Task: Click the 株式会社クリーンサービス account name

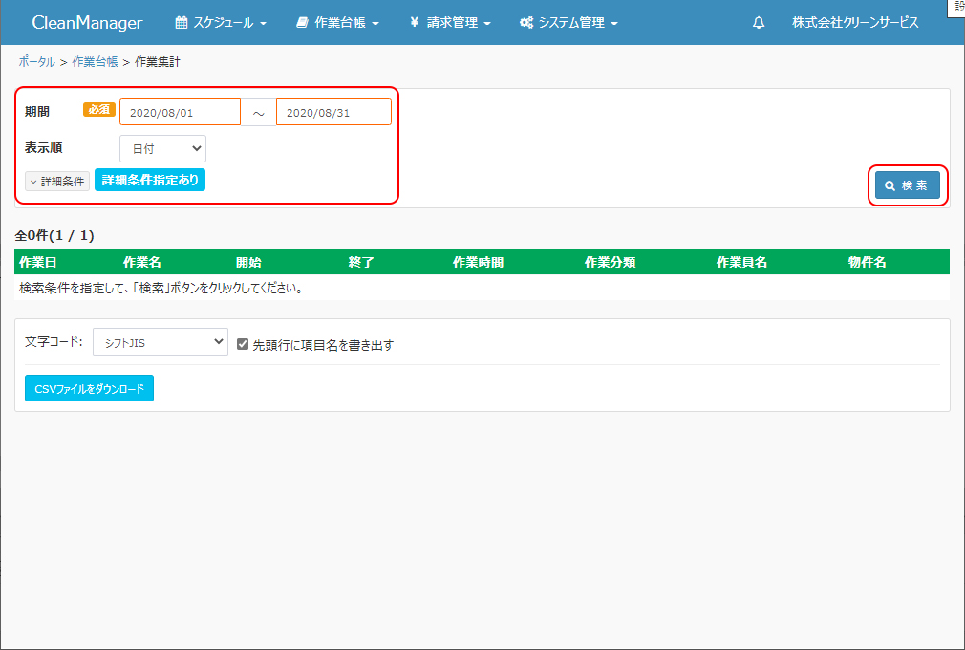Action: point(855,23)
